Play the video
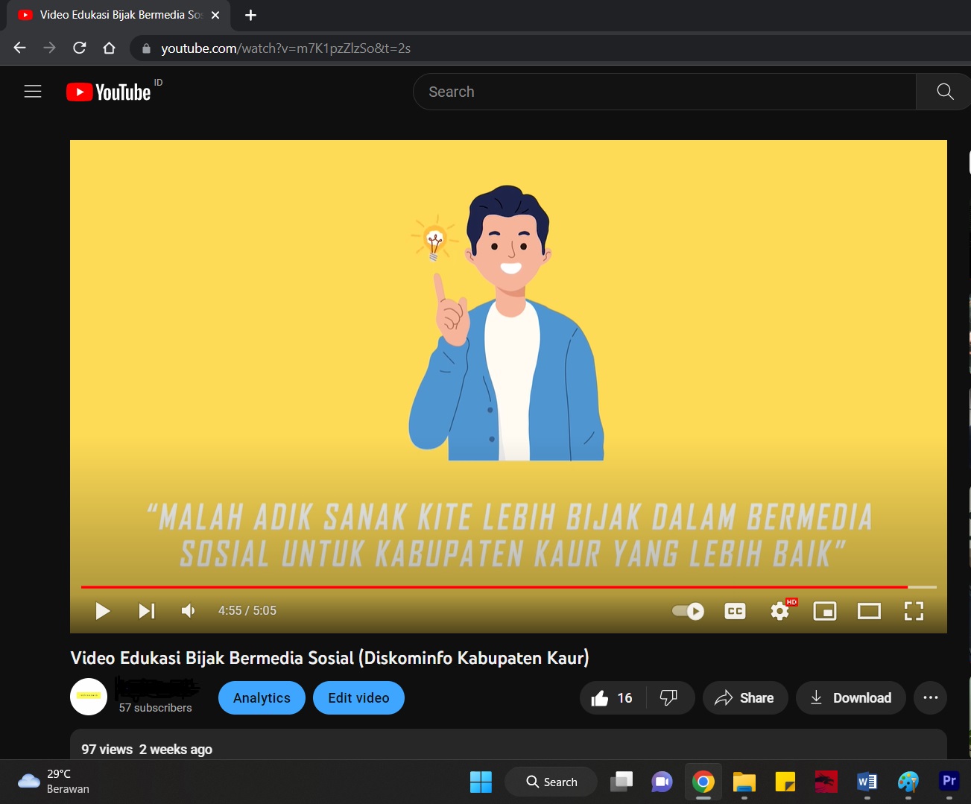 103,611
